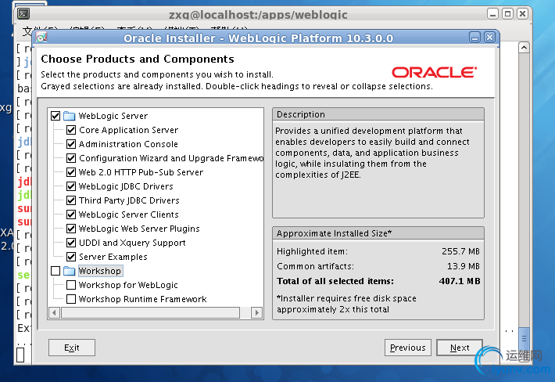Enable Workshop for WebLogic checkbox
The image size is (555, 382).
tap(71, 285)
